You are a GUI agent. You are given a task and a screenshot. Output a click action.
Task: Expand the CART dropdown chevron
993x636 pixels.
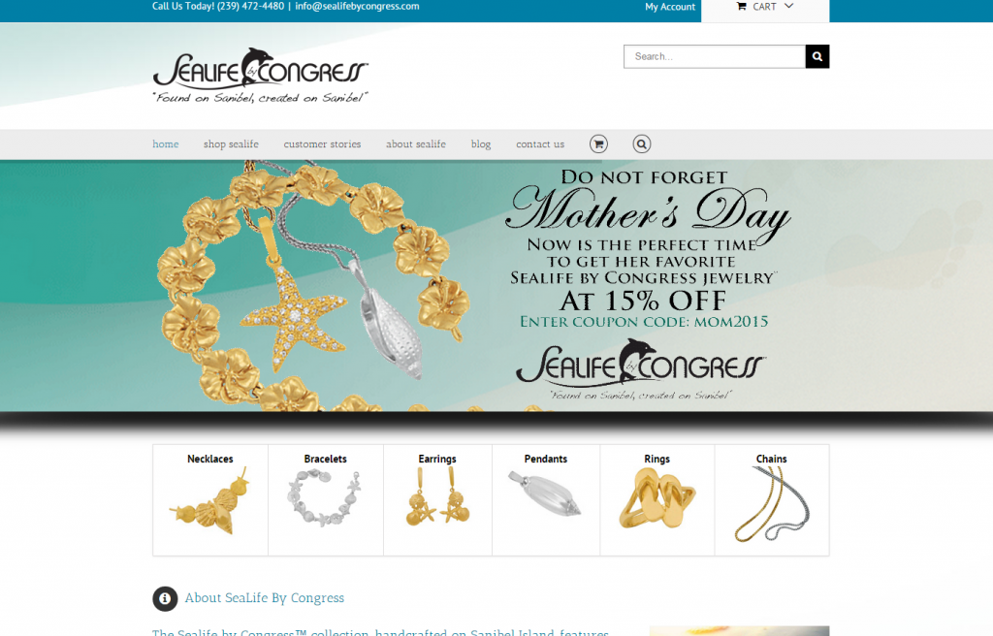[788, 6]
